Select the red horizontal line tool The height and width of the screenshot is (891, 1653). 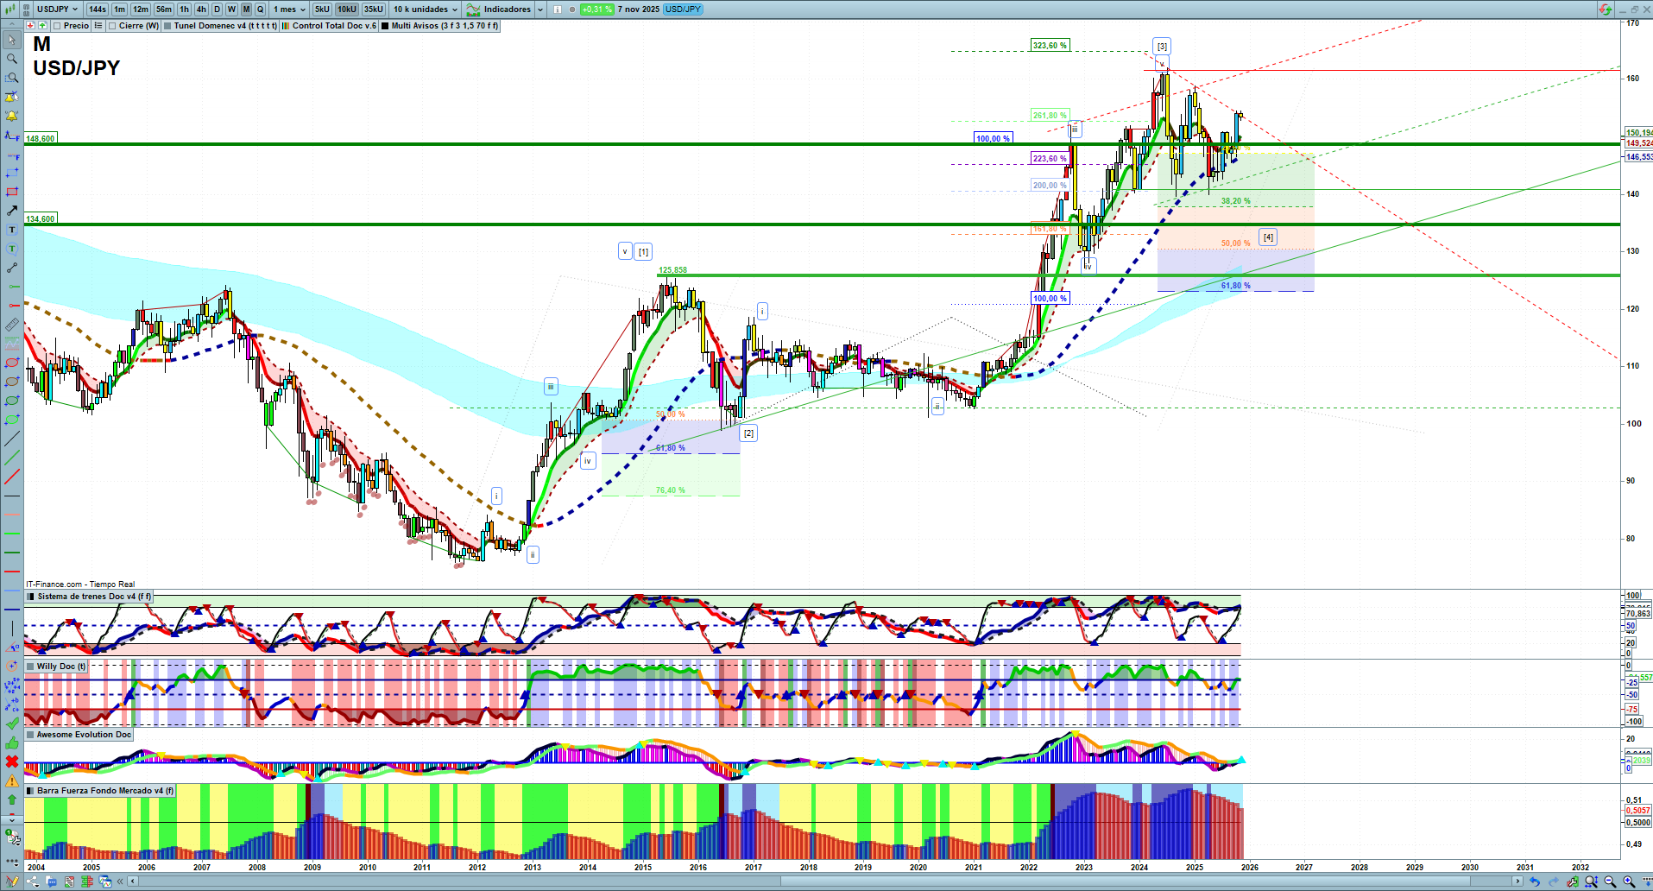[12, 306]
